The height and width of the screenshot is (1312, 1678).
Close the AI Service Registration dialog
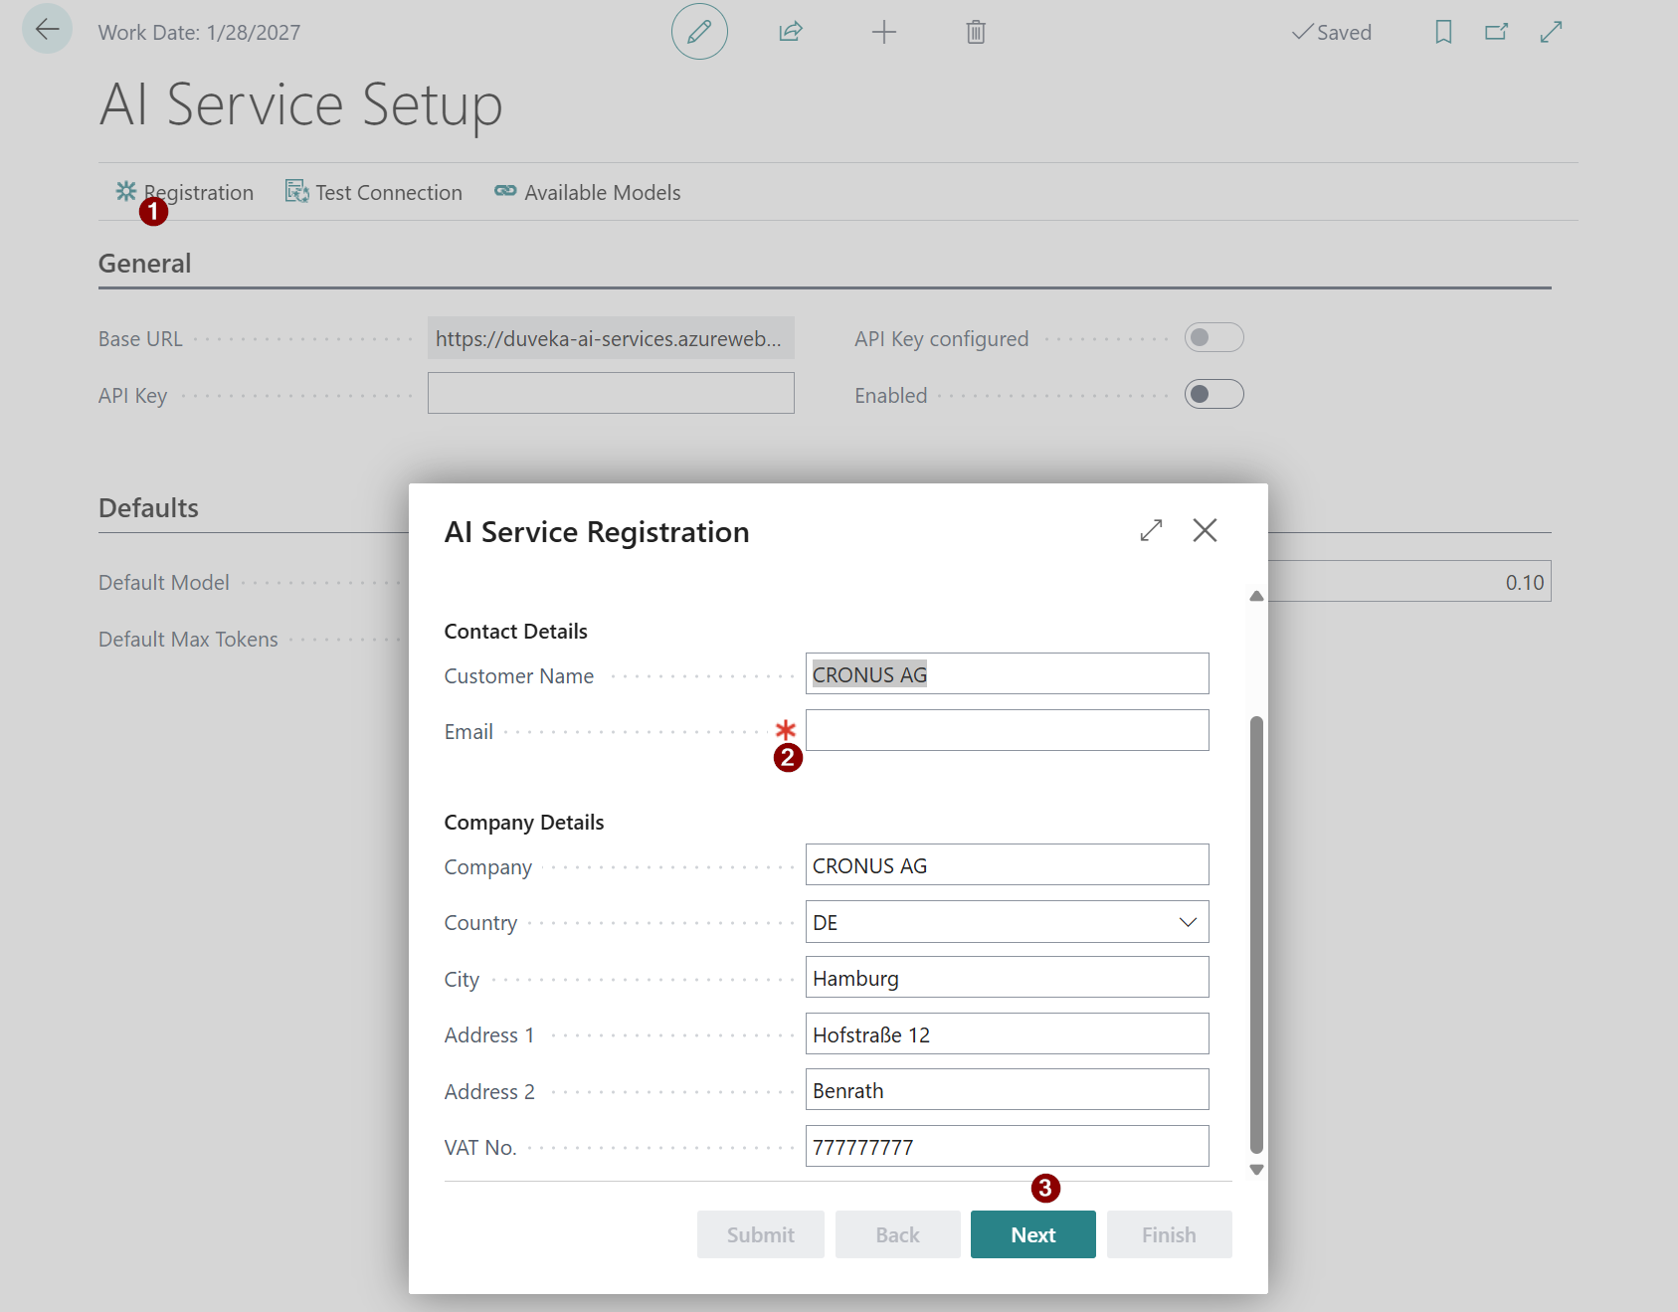click(x=1205, y=530)
